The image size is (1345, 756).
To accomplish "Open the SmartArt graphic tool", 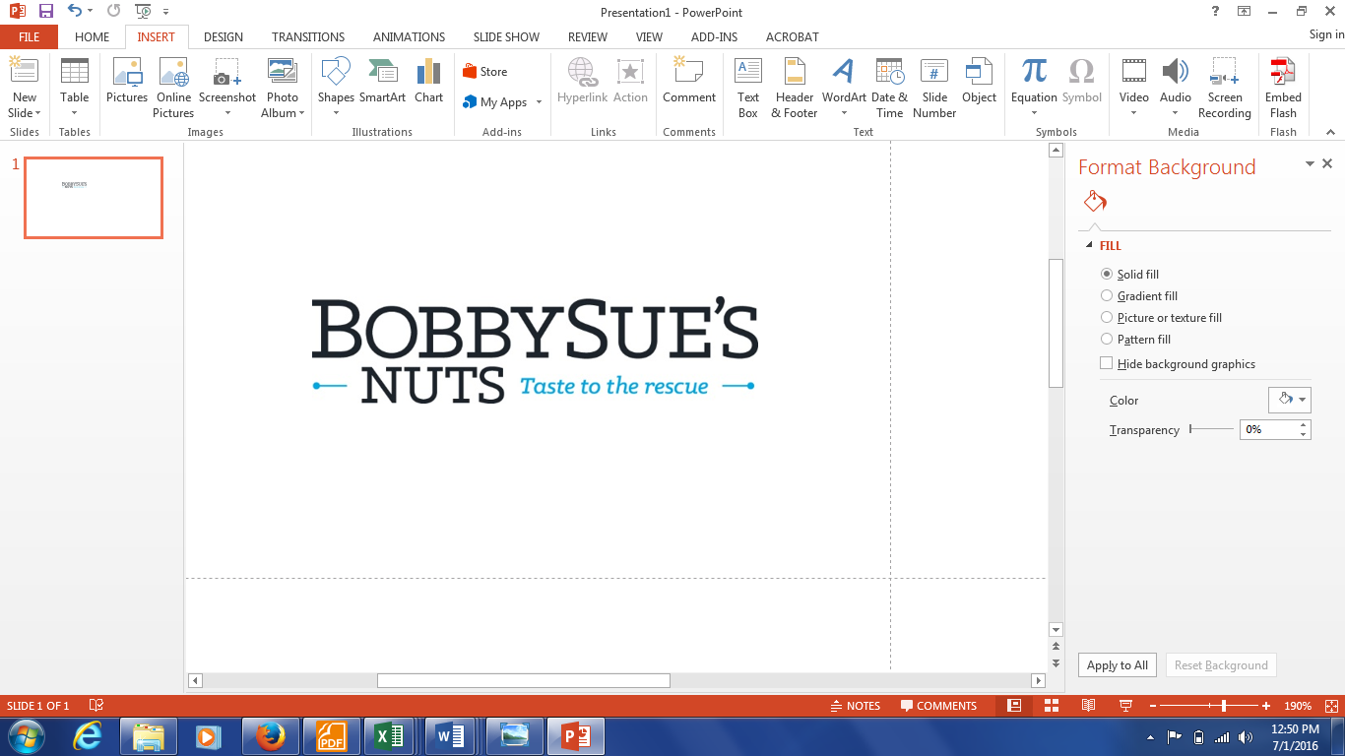I will click(x=382, y=82).
